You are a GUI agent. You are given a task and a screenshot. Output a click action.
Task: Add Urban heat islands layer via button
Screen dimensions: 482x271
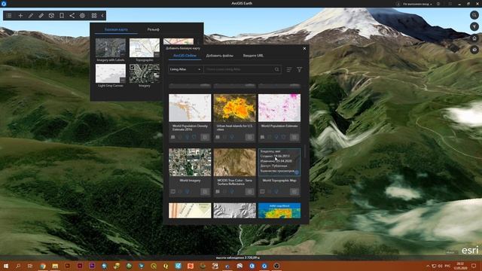click(x=249, y=137)
